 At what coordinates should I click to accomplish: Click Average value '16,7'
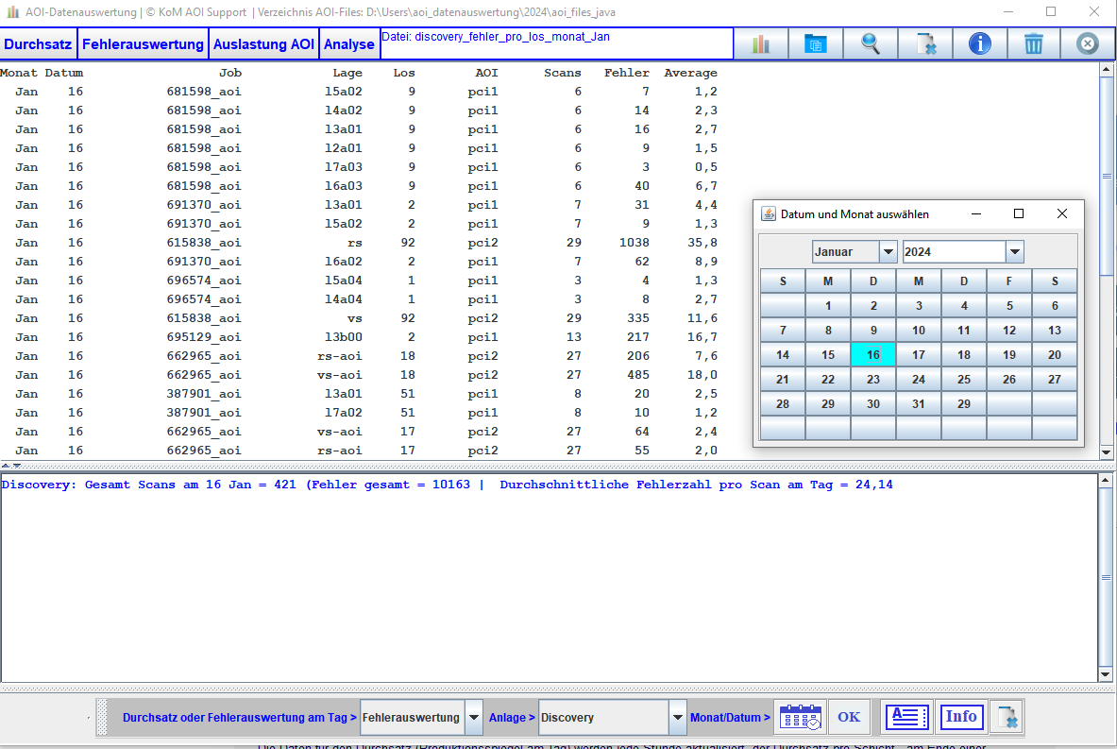tap(702, 337)
